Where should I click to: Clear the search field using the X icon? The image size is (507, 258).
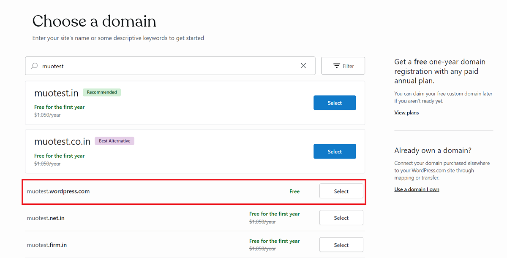pyautogui.click(x=303, y=66)
